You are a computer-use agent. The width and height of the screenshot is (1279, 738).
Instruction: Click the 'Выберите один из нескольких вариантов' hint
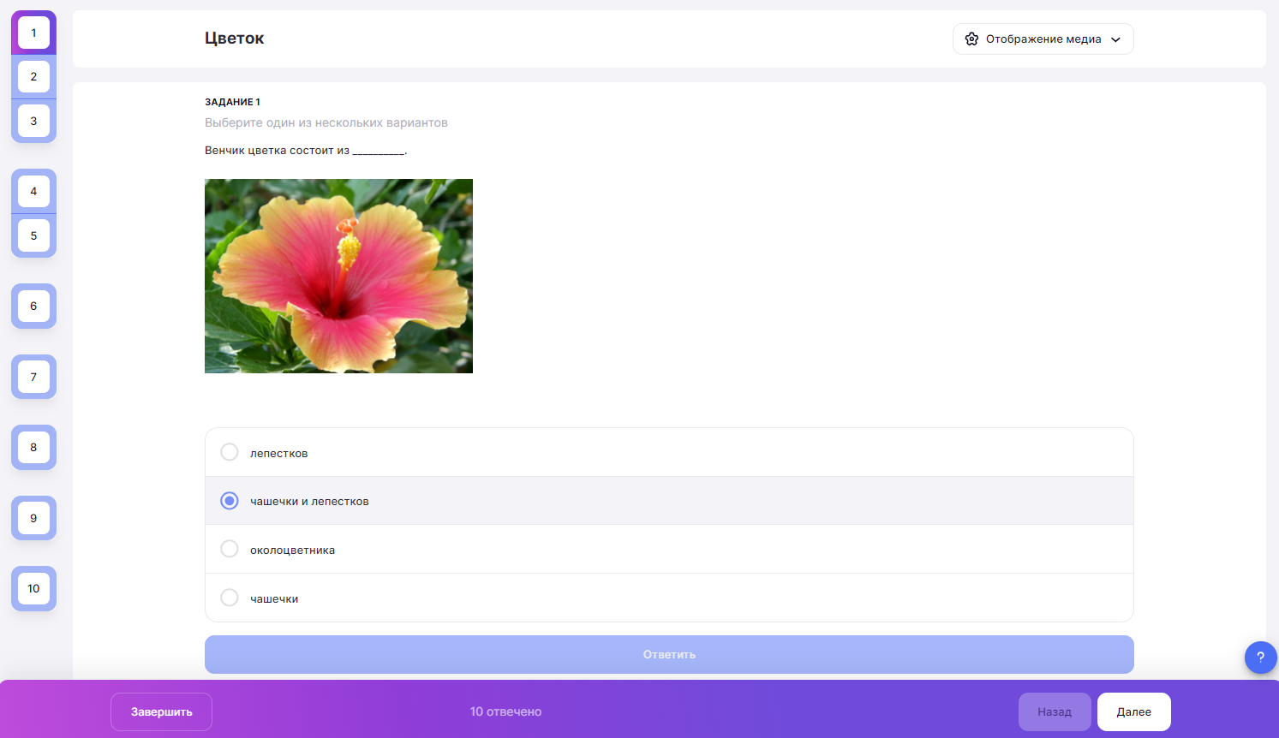tap(326, 122)
